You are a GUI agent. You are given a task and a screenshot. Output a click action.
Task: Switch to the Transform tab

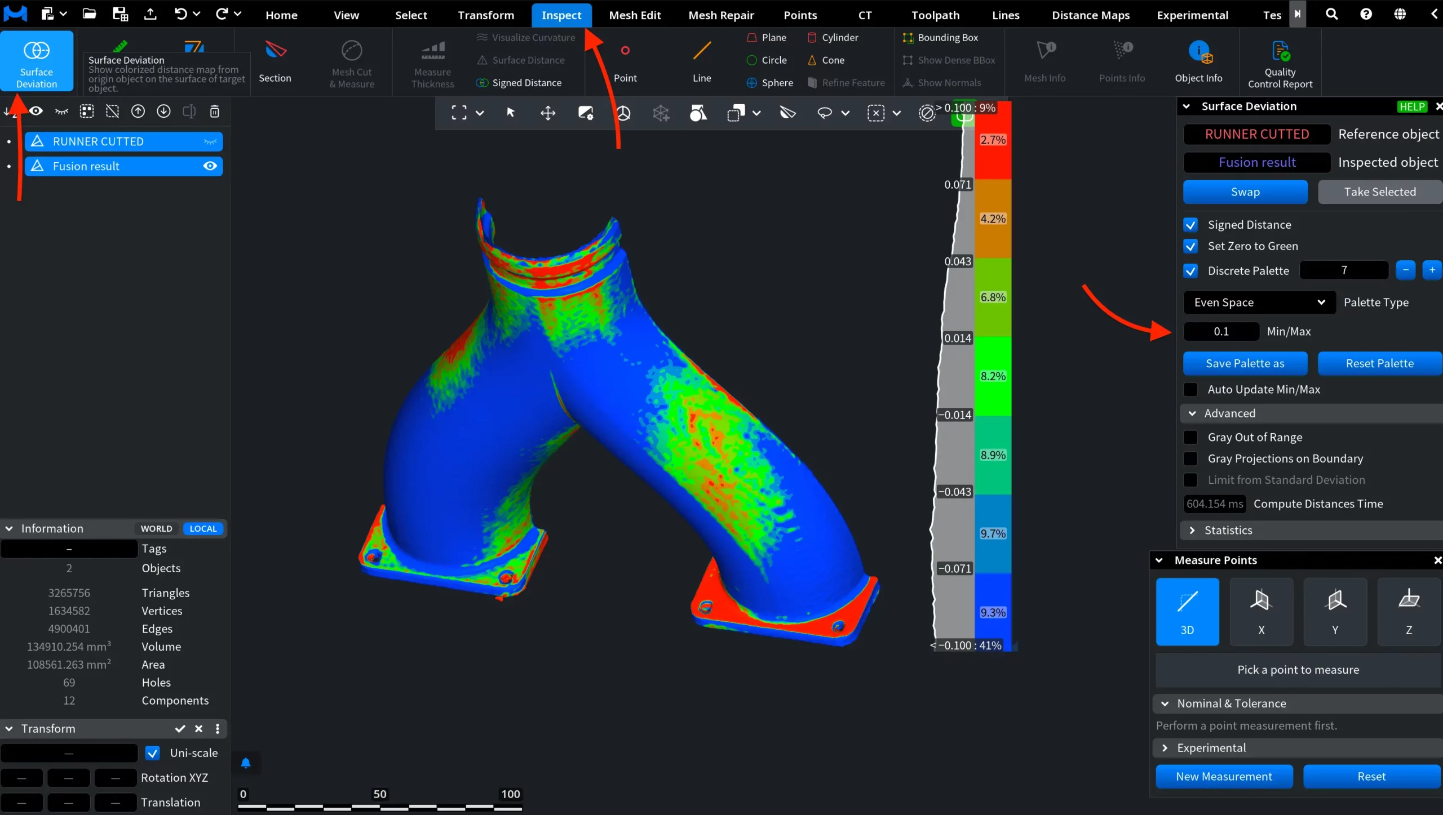pos(486,15)
